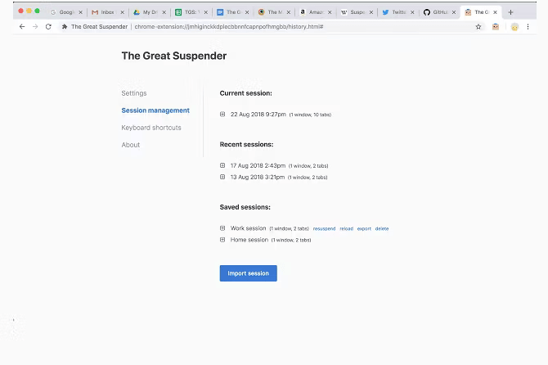
Task: Close the My Drive tab
Action: 164,12
